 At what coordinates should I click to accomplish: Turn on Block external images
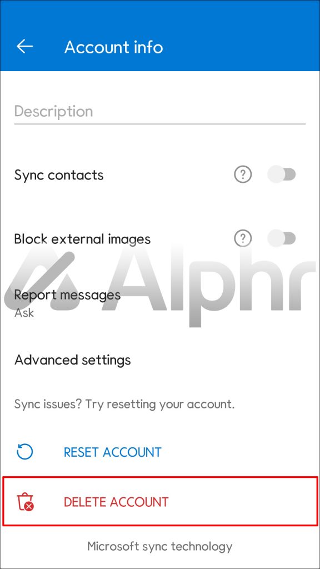[x=282, y=238]
